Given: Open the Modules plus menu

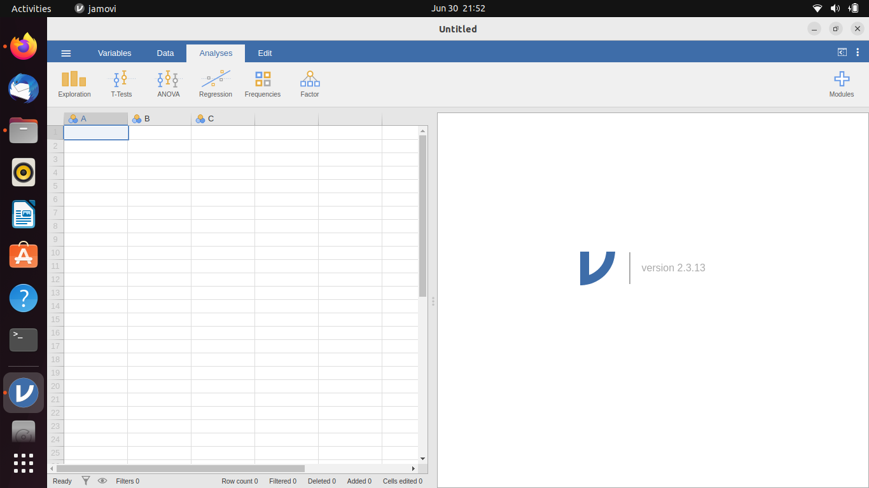Looking at the screenshot, I should coord(842,84).
